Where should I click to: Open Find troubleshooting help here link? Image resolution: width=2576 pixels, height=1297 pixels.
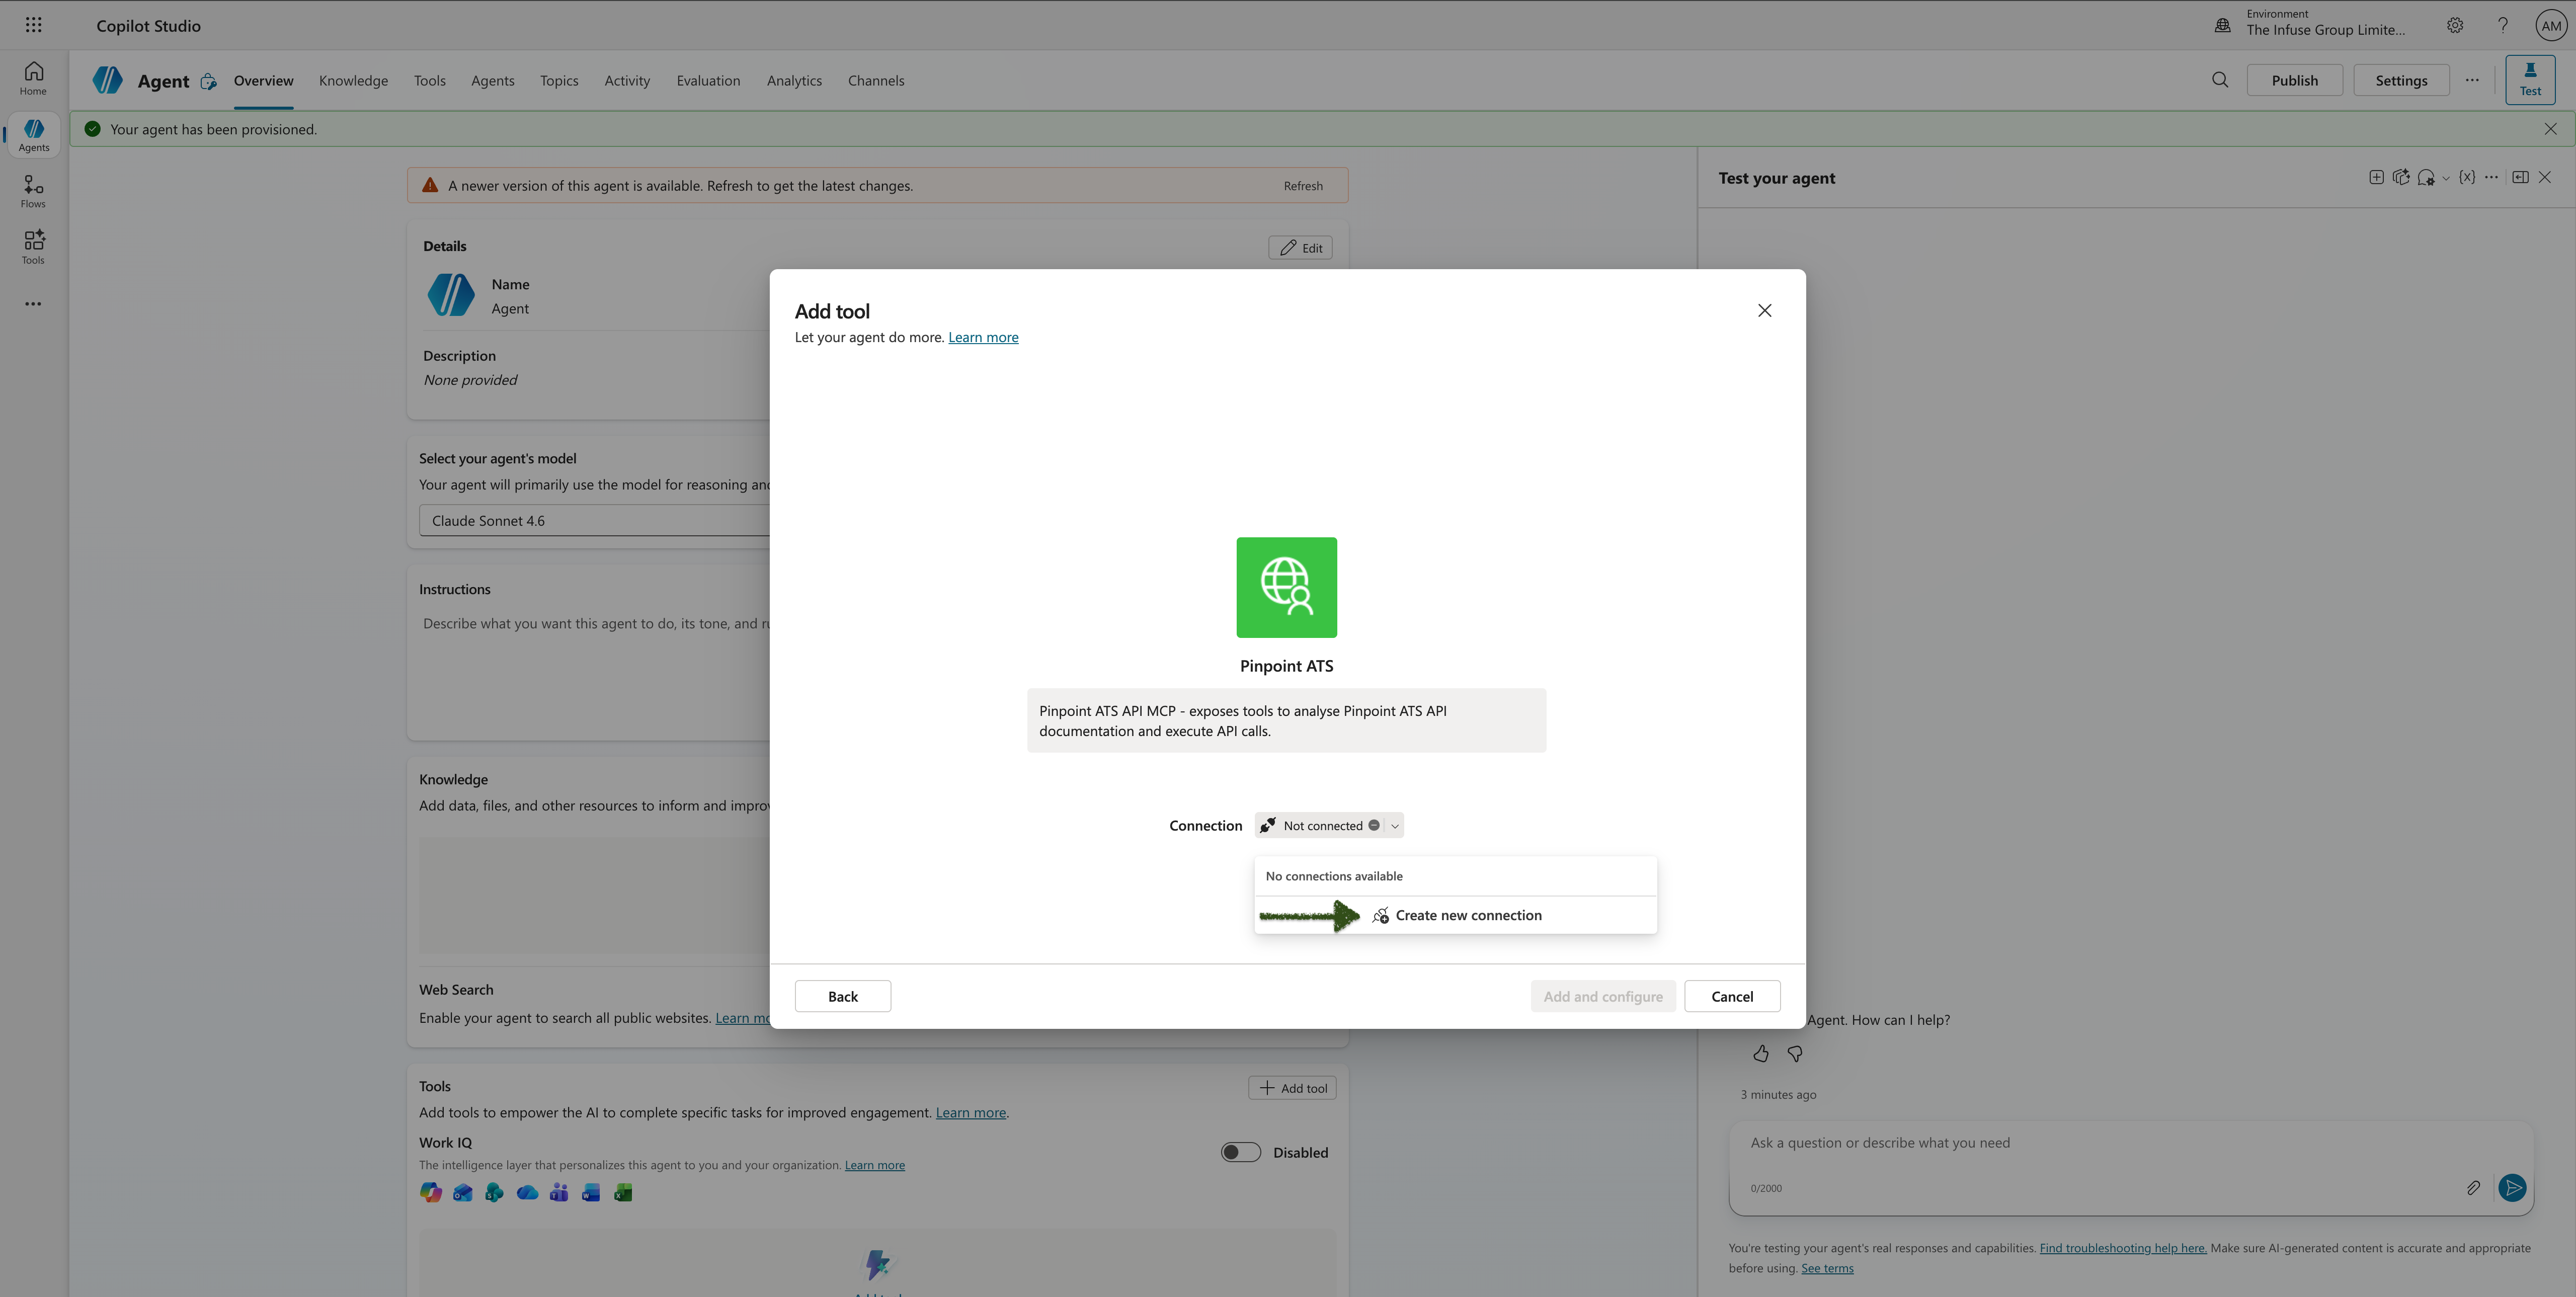pos(2122,1248)
